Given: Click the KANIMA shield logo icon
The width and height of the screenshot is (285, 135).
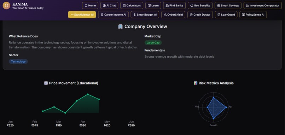Looking at the screenshot, I should [x=7, y=6].
